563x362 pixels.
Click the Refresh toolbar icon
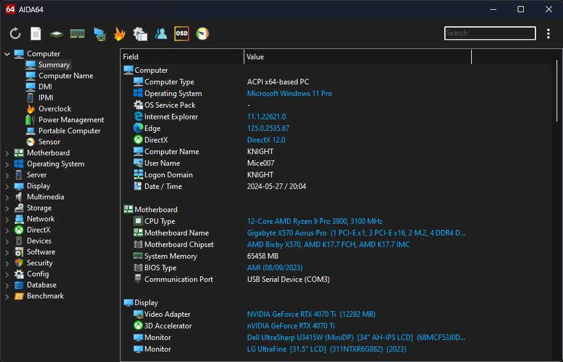[15, 34]
